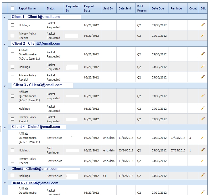Open edit pencil for Client 2 Holdings
This screenshot has width=209, height=195.
[203, 66]
